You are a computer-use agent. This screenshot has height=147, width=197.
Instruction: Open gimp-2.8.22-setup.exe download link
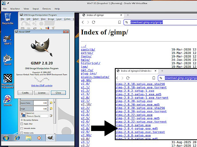(134, 115)
